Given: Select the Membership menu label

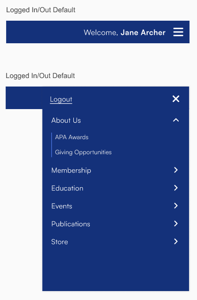Looking at the screenshot, I should click(71, 170).
